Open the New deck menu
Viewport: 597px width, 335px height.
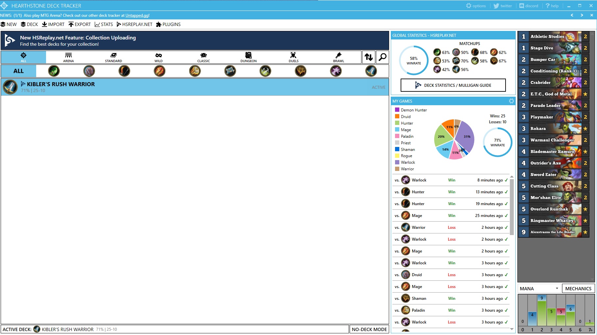click(x=9, y=24)
